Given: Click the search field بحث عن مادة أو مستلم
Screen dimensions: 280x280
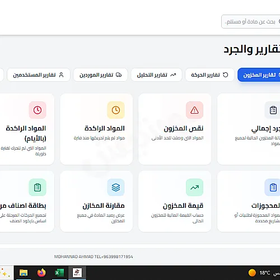Looking at the screenshot, I should pos(251,22).
